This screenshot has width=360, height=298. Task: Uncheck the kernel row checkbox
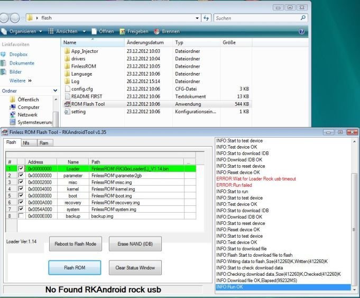21,188
